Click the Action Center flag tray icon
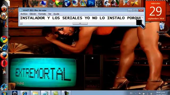The image size is (170, 95). pos(140,94)
